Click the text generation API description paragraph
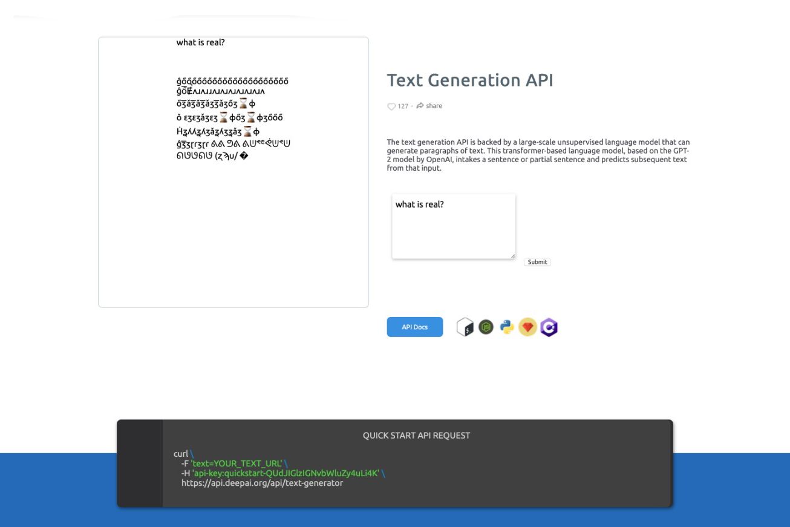This screenshot has width=790, height=527. (x=538, y=155)
